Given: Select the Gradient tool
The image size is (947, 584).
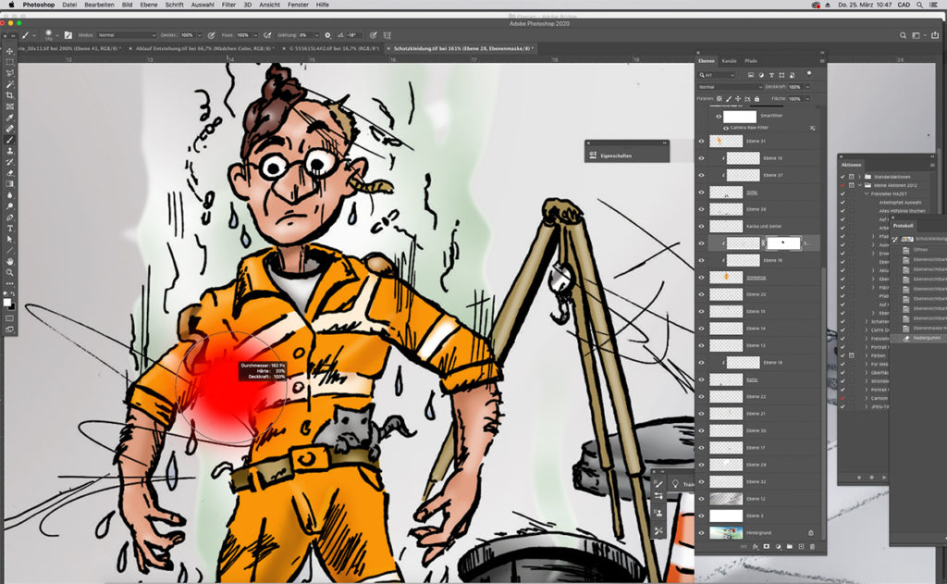Looking at the screenshot, I should (9, 184).
